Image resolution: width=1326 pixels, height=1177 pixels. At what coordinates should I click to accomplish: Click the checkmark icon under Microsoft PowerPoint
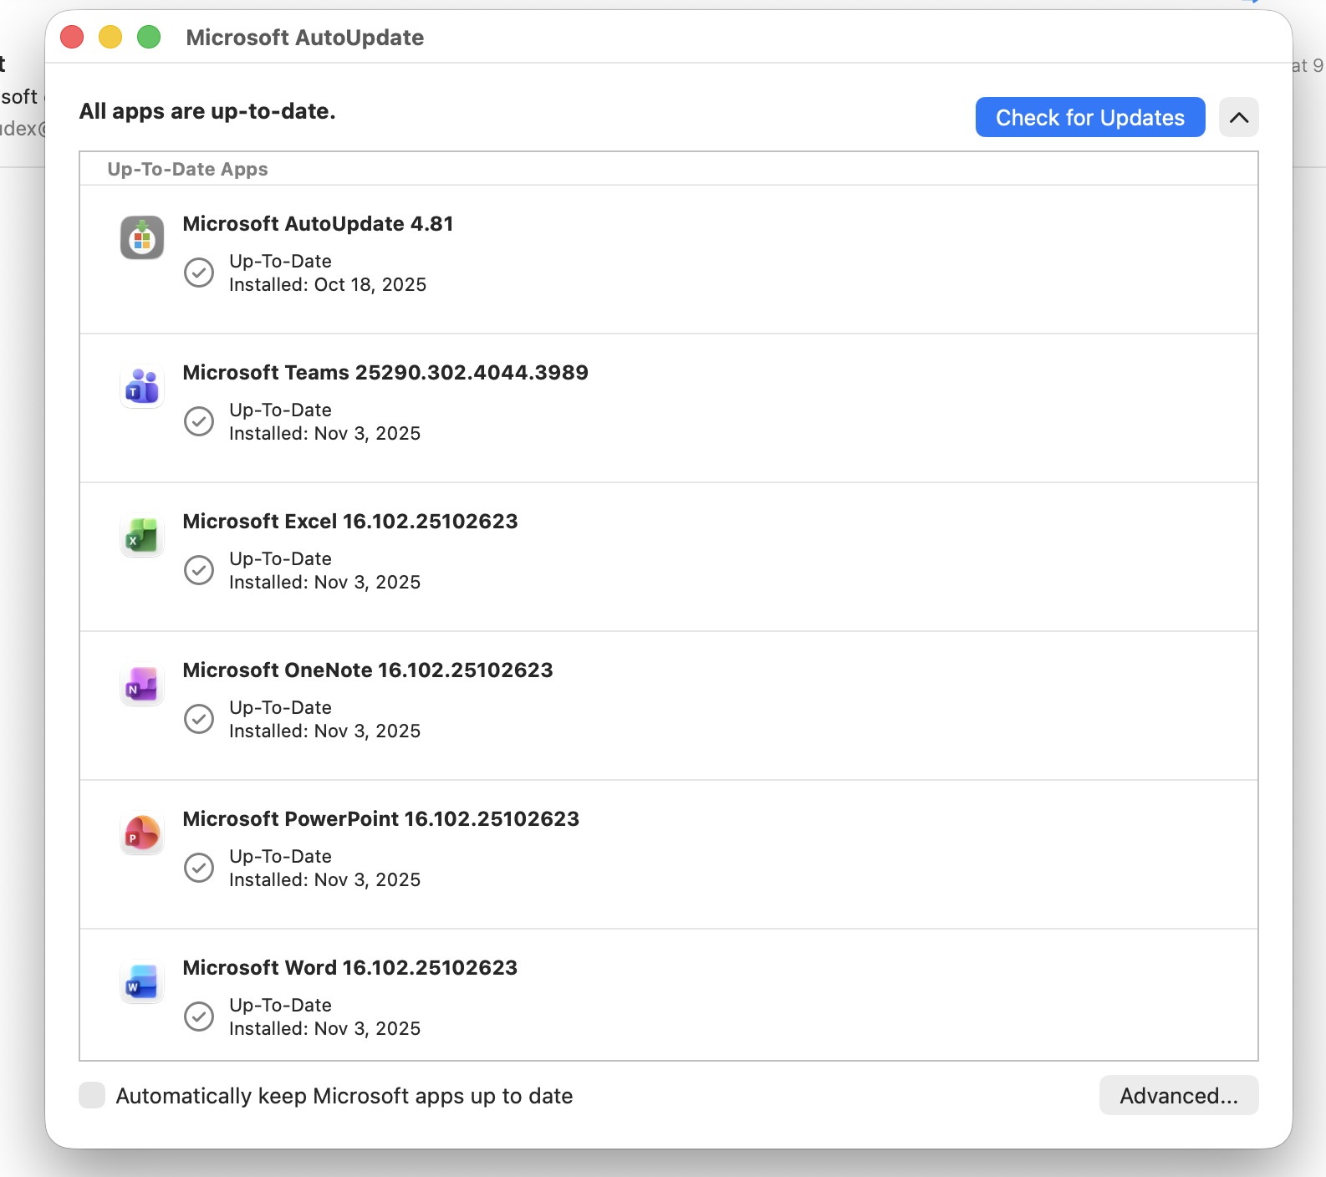tap(199, 868)
